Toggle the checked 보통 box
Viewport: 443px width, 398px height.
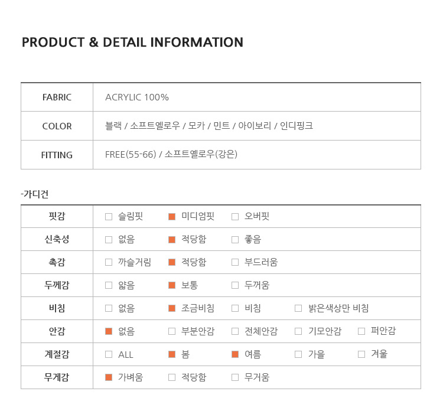click(172, 285)
